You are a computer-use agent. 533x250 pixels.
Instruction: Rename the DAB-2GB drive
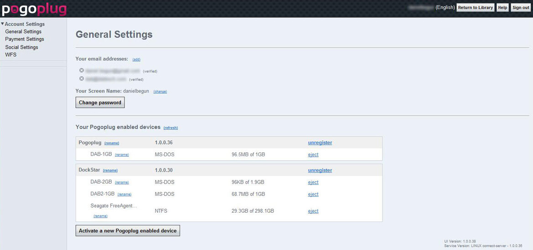(x=122, y=183)
